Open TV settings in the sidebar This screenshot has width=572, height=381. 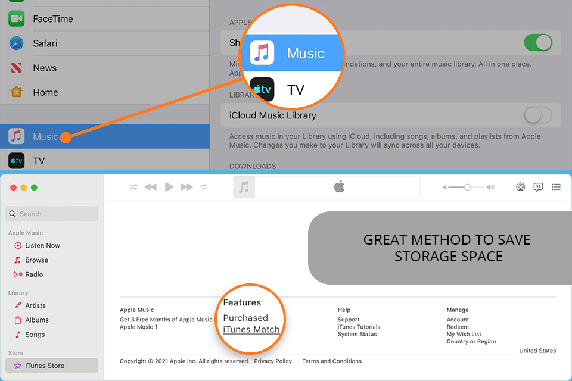click(105, 161)
